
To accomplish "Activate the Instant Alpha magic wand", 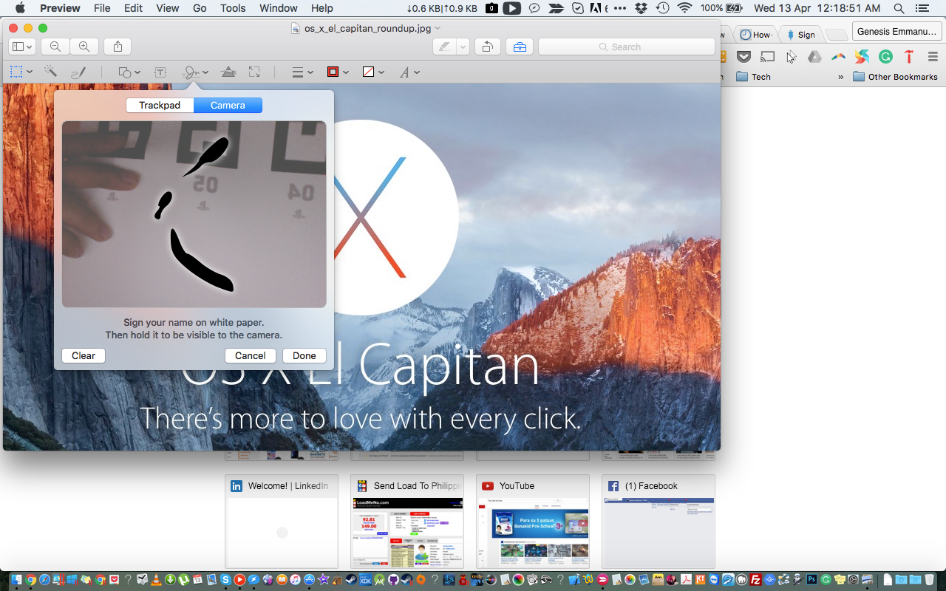I will pos(50,72).
